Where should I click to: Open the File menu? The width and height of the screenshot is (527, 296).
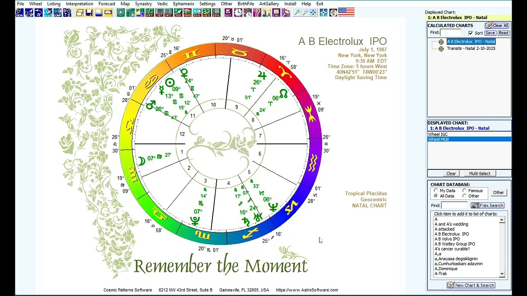[x=20, y=4]
